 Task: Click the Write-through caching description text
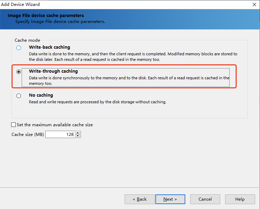tap(129, 81)
